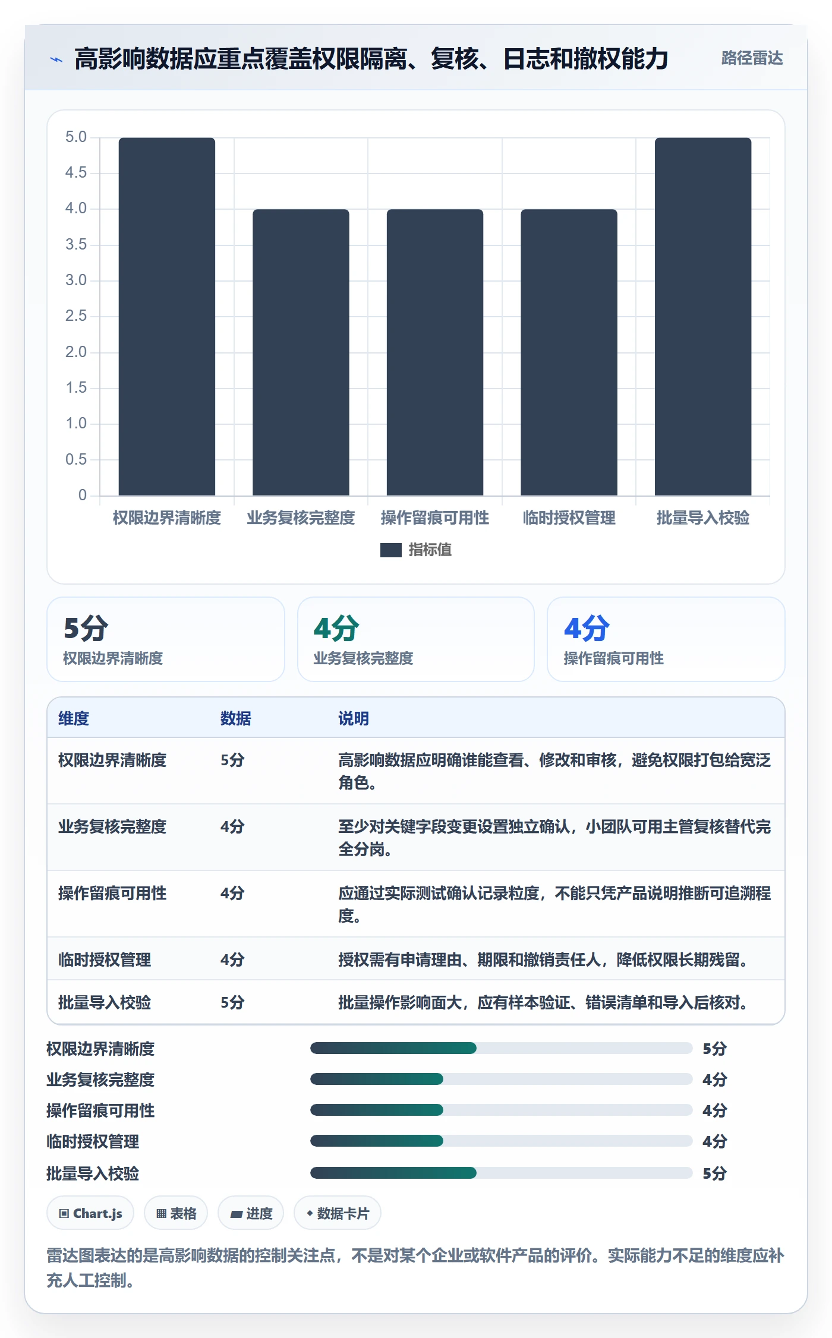Click x-axis label 批量导入校验 under chart

tap(703, 518)
